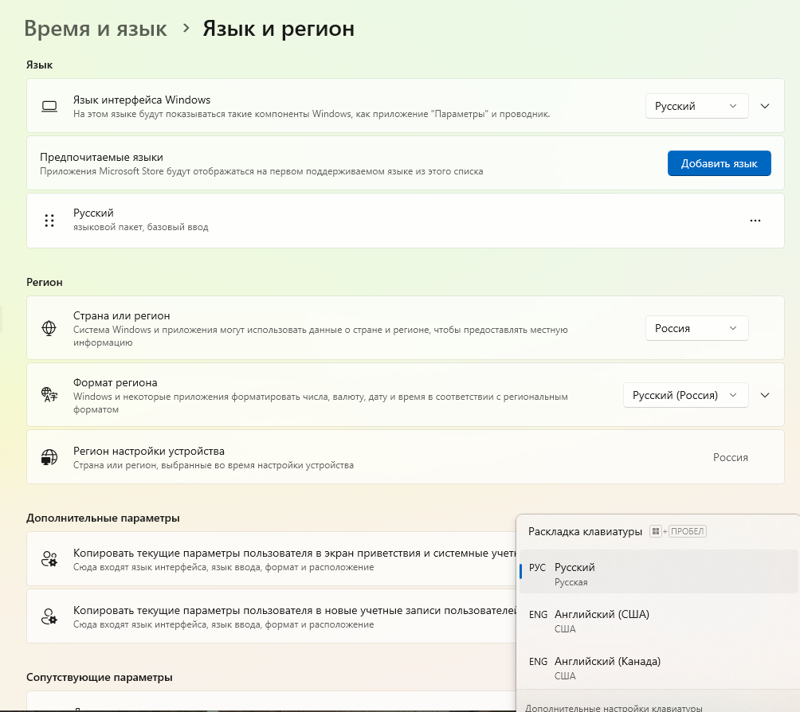Image resolution: width=800 pixels, height=712 pixels.
Task: Click the users-gear icon for экран приветствия row
Action: click(49, 559)
